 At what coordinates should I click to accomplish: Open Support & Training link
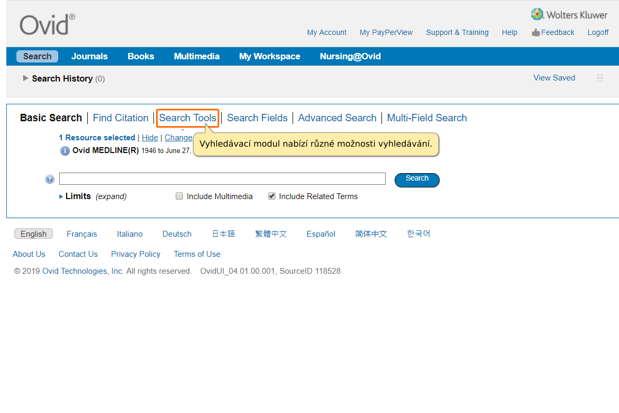[457, 32]
